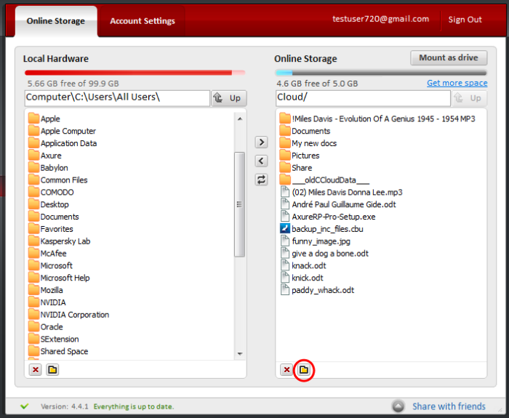Select give a dog a bone.odt
The width and height of the screenshot is (509, 418).
[x=324, y=253]
